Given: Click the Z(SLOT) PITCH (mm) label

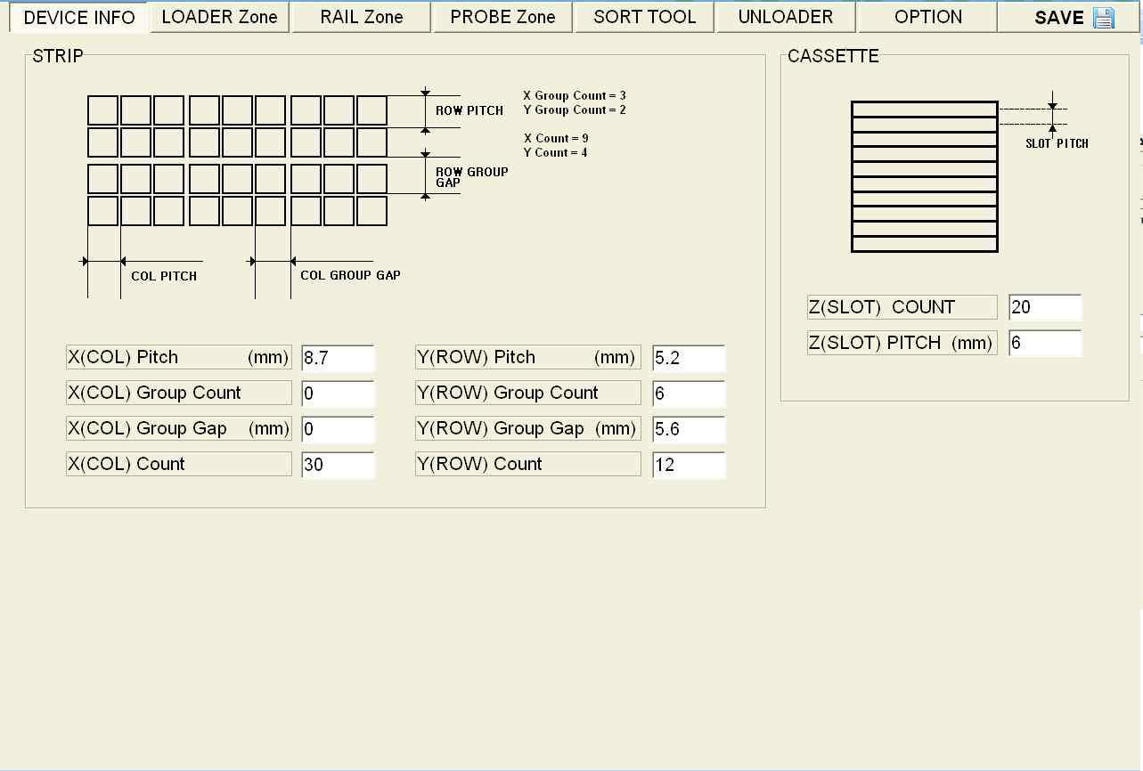Looking at the screenshot, I should click(902, 343).
